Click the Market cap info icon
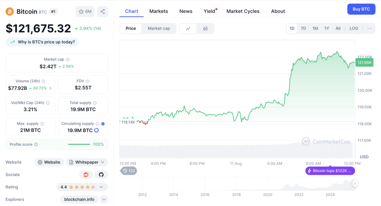The height and width of the screenshot is (206, 381). click(68, 59)
